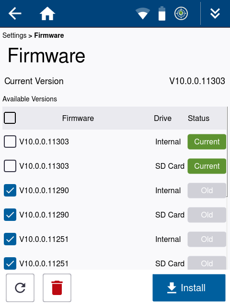Go back using the left arrow icon

point(15,13)
